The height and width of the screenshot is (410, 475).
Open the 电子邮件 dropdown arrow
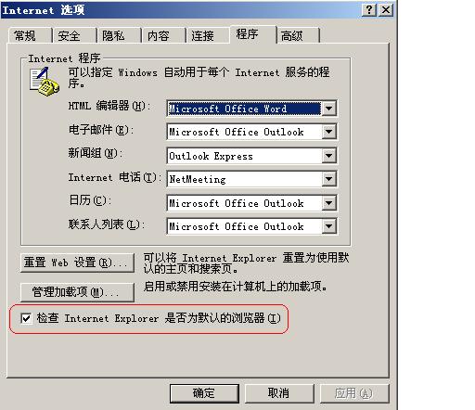(328, 132)
